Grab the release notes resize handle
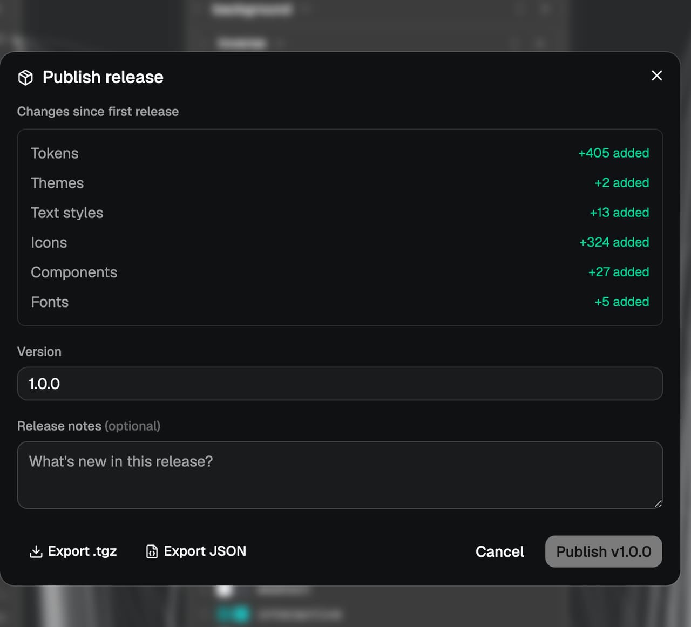Screen dimensions: 691x627 tap(658, 503)
